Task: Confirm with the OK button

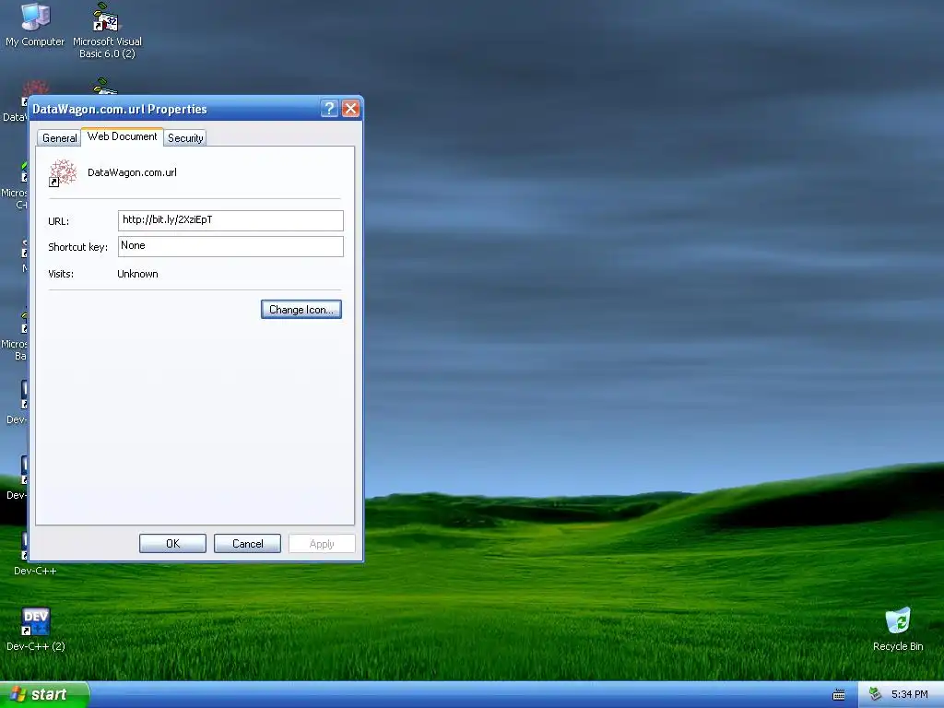Action: click(172, 544)
